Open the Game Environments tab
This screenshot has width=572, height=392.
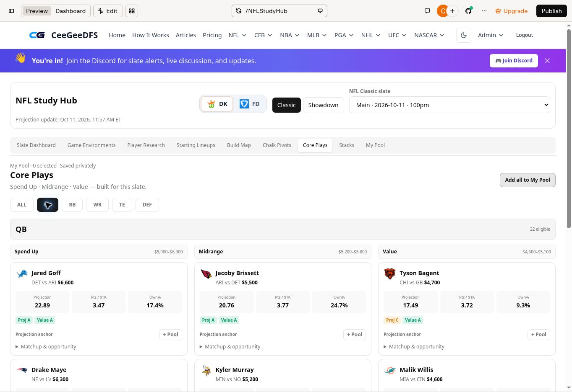click(x=91, y=145)
